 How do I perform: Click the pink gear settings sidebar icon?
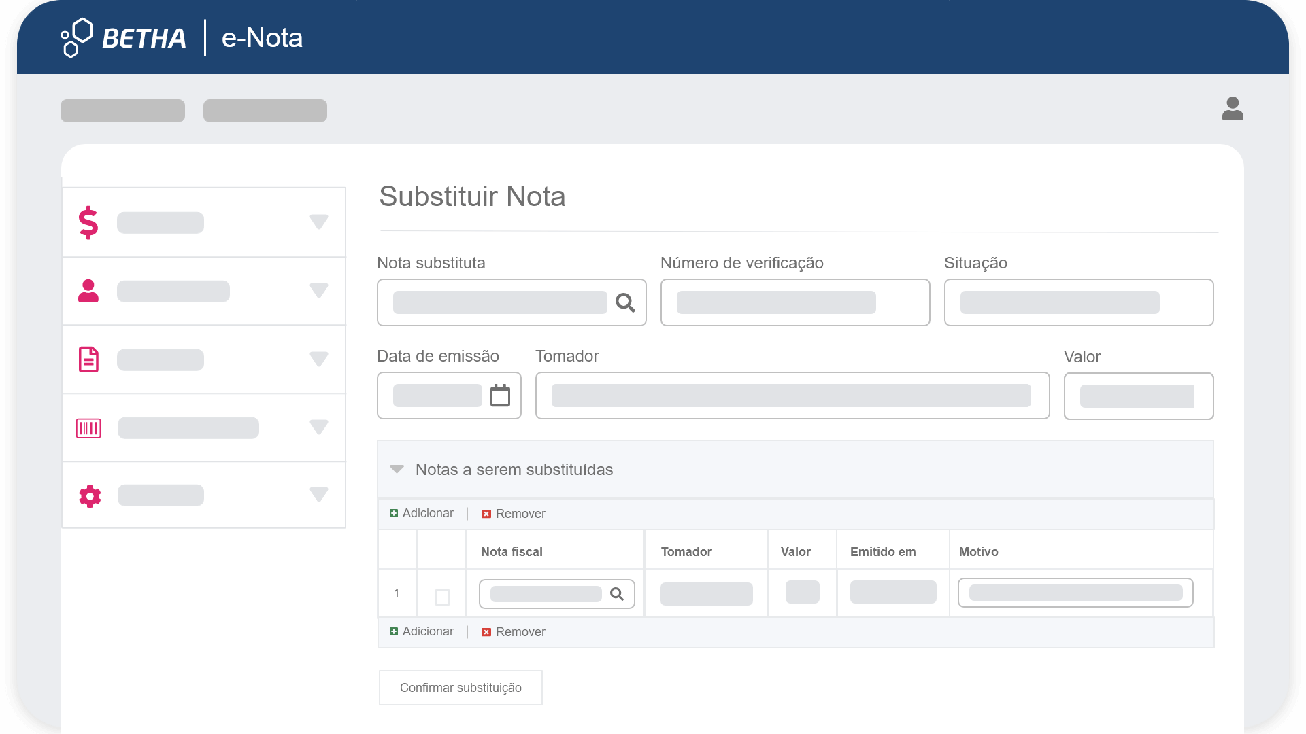point(90,496)
